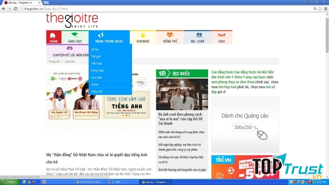
Task: Close the Giáo dục - Thegioitre.vn tab
Action: click(x=39, y=3)
